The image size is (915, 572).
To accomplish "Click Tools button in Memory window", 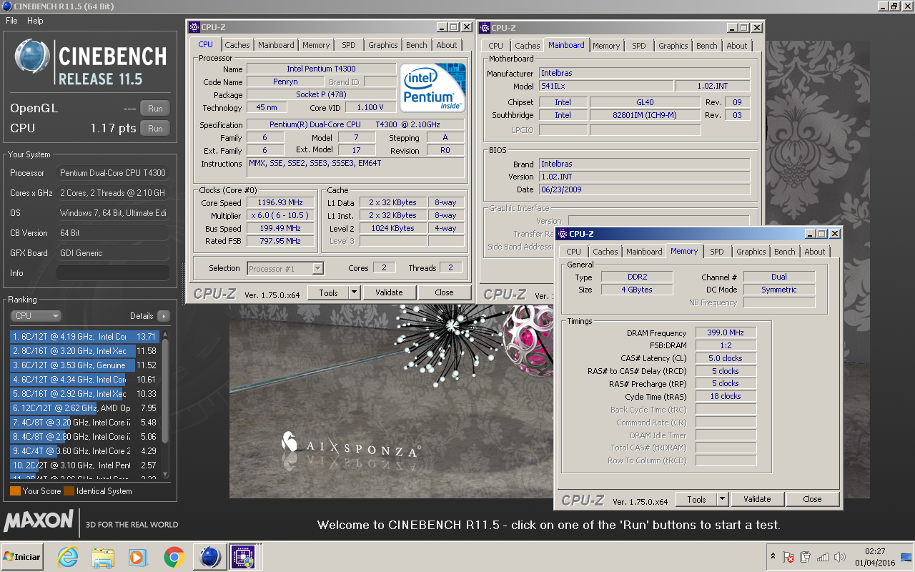I will pos(696,499).
